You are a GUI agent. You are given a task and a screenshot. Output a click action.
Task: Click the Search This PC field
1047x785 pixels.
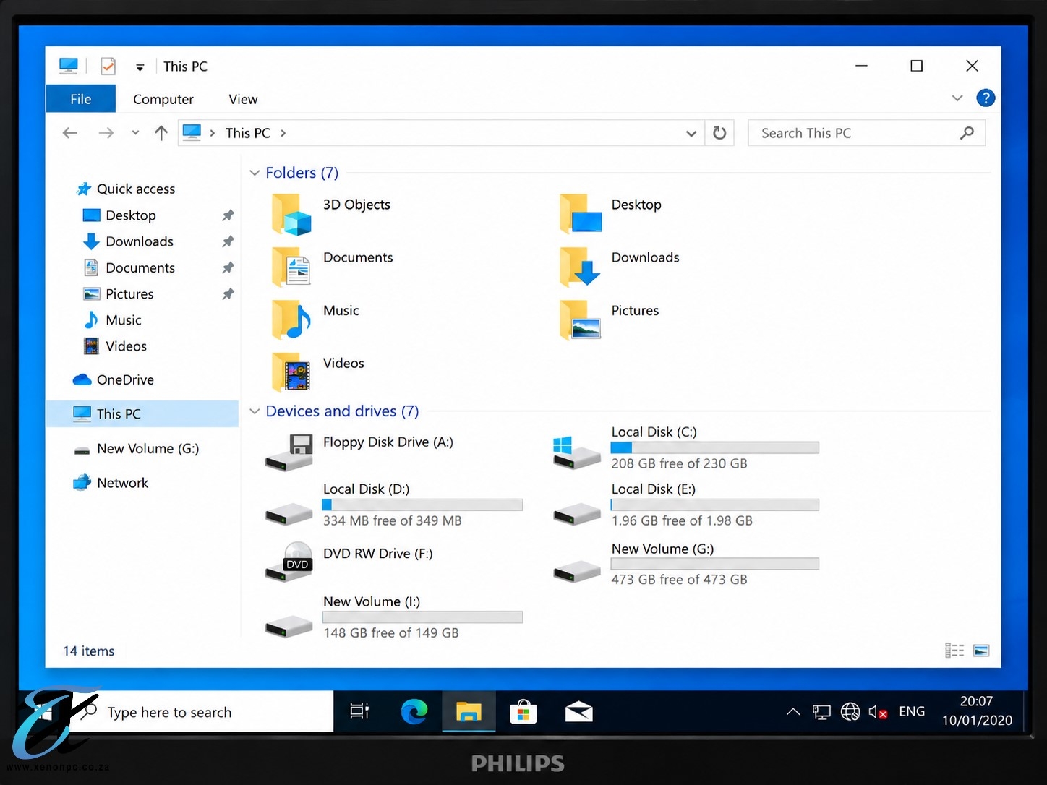pyautogui.click(x=867, y=133)
